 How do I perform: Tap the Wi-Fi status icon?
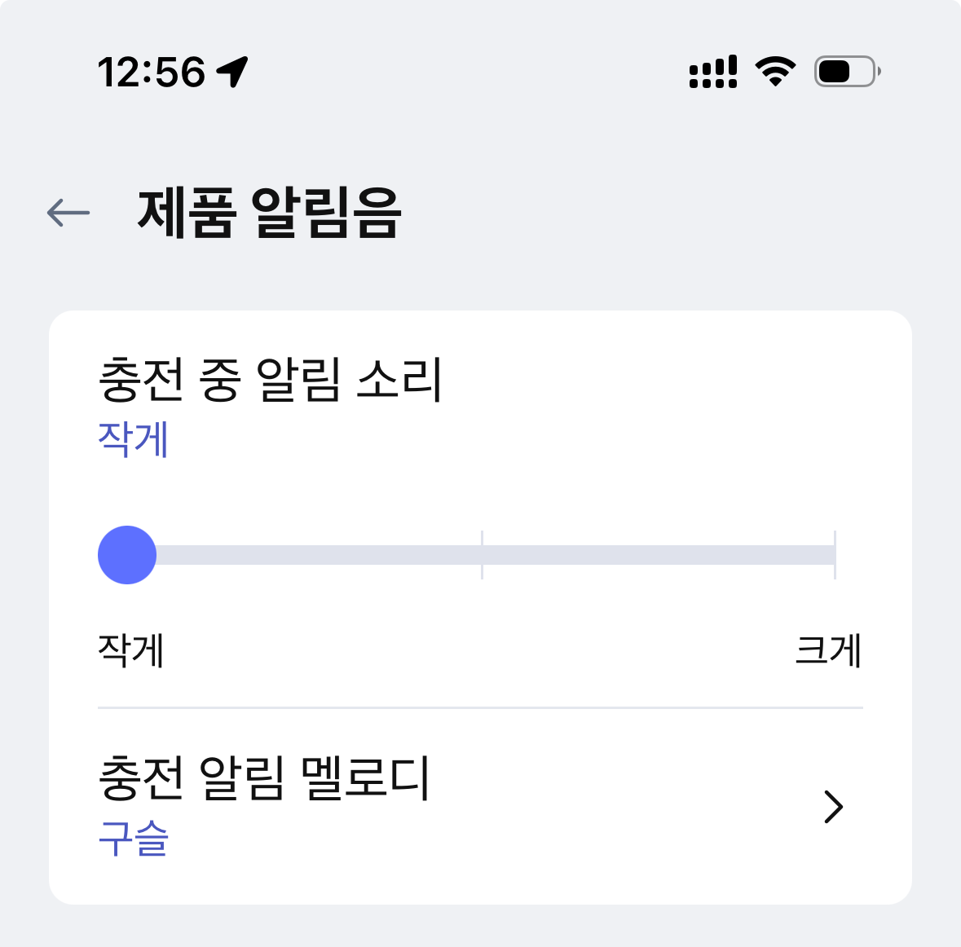click(775, 72)
